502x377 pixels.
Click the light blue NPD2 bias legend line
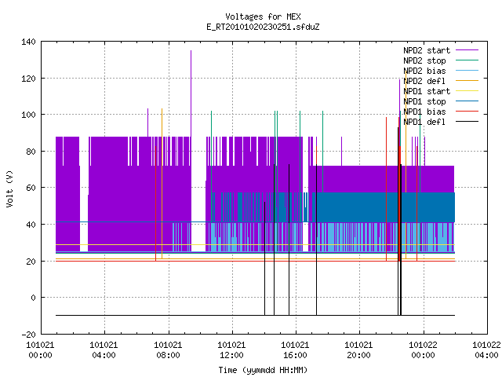[x=467, y=71]
